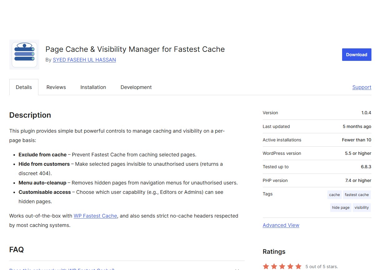Image resolution: width=378 pixels, height=270 pixels.
Task: Follow the WP Fastest Cache link
Action: 95,216
